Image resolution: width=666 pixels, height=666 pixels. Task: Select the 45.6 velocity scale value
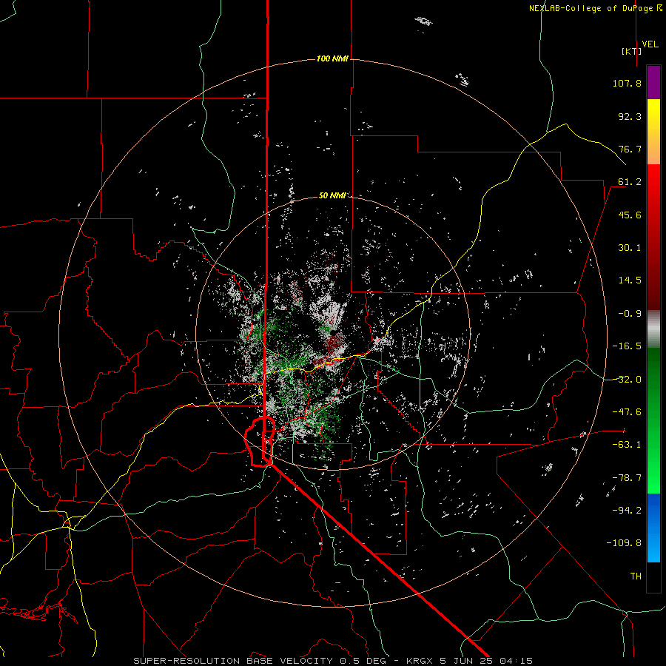coord(630,215)
